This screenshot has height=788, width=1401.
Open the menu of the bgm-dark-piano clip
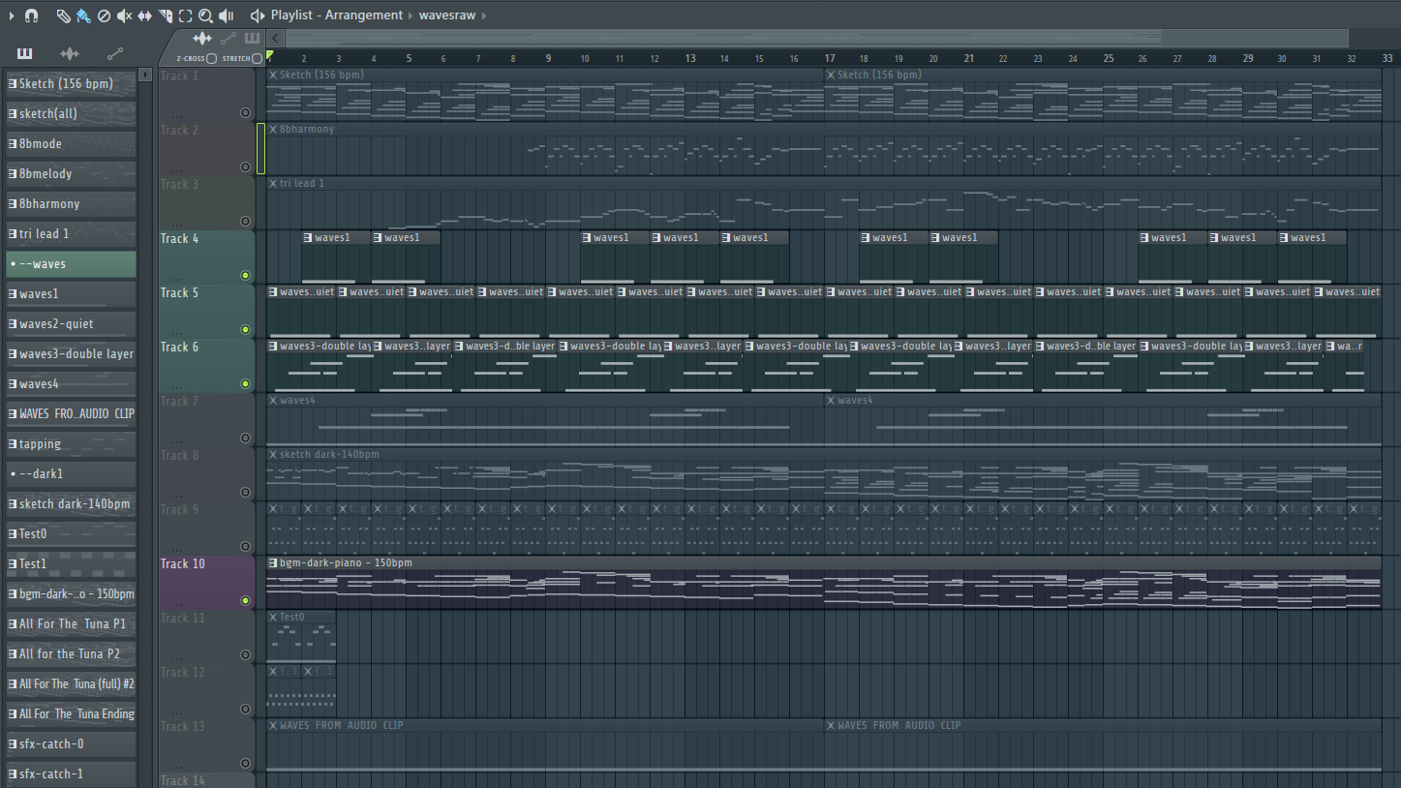[x=273, y=562]
